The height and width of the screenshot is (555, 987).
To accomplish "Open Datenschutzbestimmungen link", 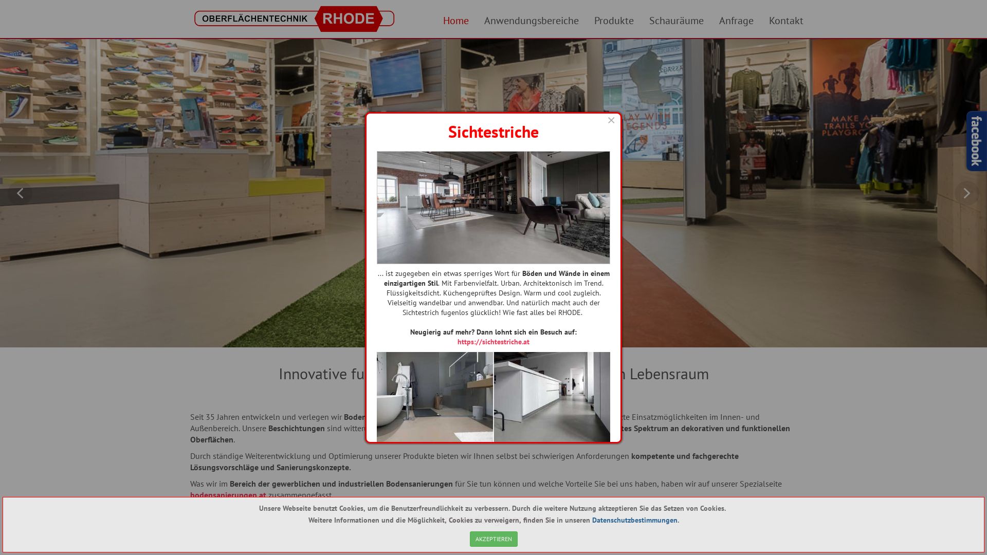I will [x=635, y=520].
